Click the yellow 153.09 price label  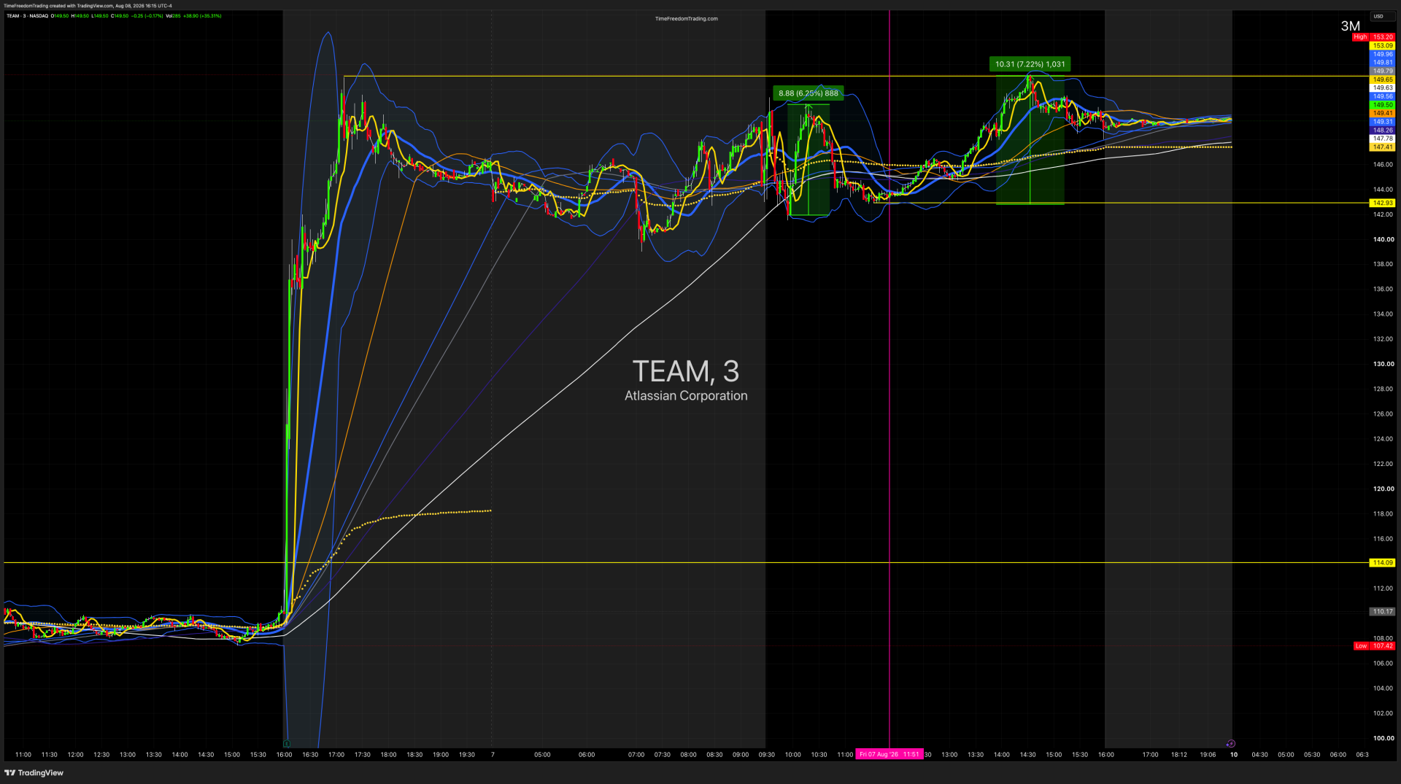tap(1382, 46)
